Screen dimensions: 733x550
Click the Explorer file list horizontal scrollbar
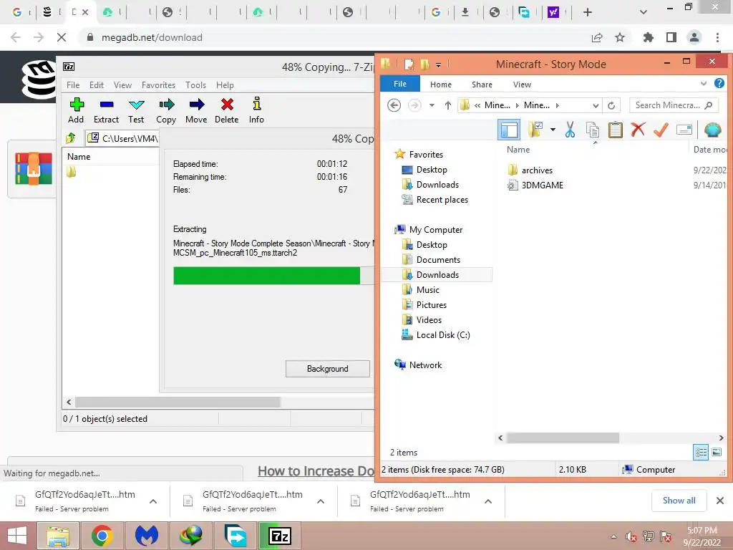click(563, 438)
